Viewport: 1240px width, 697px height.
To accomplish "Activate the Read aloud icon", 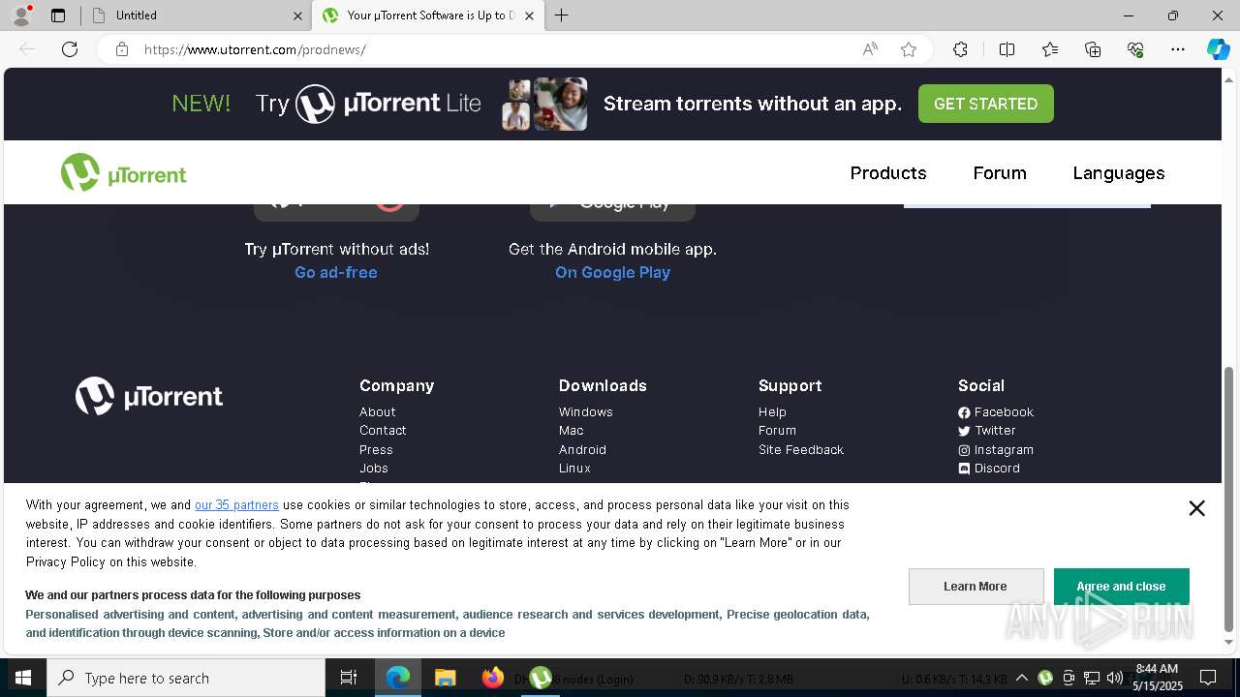I will 870,49.
